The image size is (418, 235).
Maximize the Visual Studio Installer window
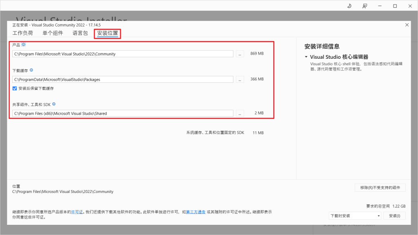pos(395,6)
